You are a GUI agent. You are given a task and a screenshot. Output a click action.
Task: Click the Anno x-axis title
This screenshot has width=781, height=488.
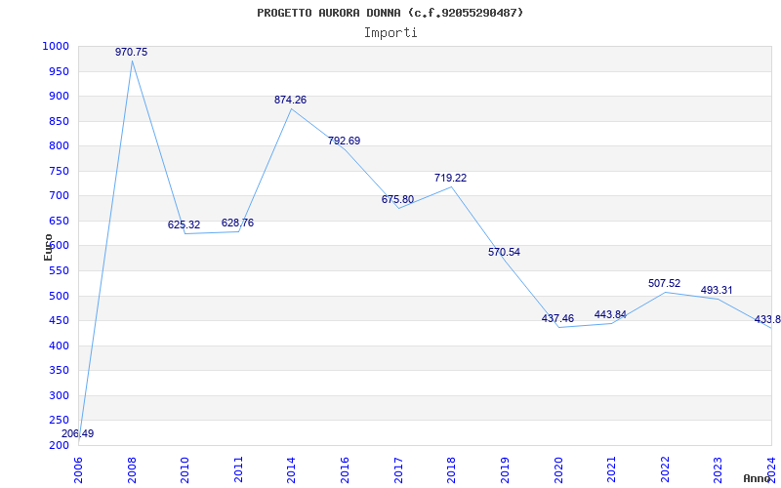tap(757, 478)
